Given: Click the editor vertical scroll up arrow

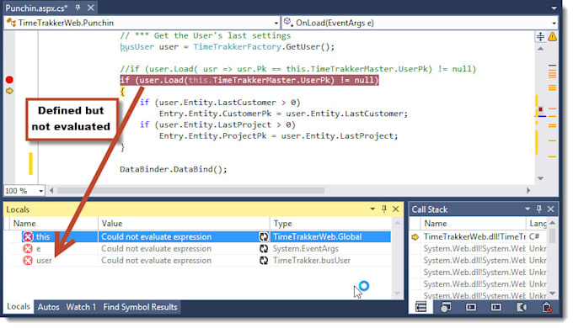Looking at the screenshot, I should coord(540,49).
